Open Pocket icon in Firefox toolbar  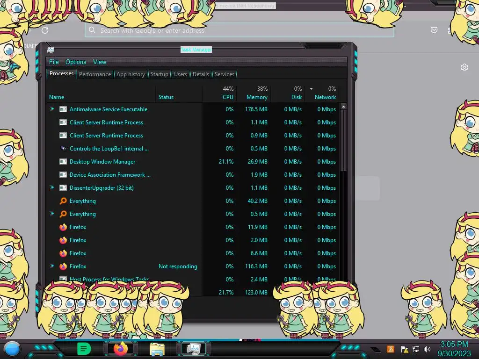click(434, 30)
